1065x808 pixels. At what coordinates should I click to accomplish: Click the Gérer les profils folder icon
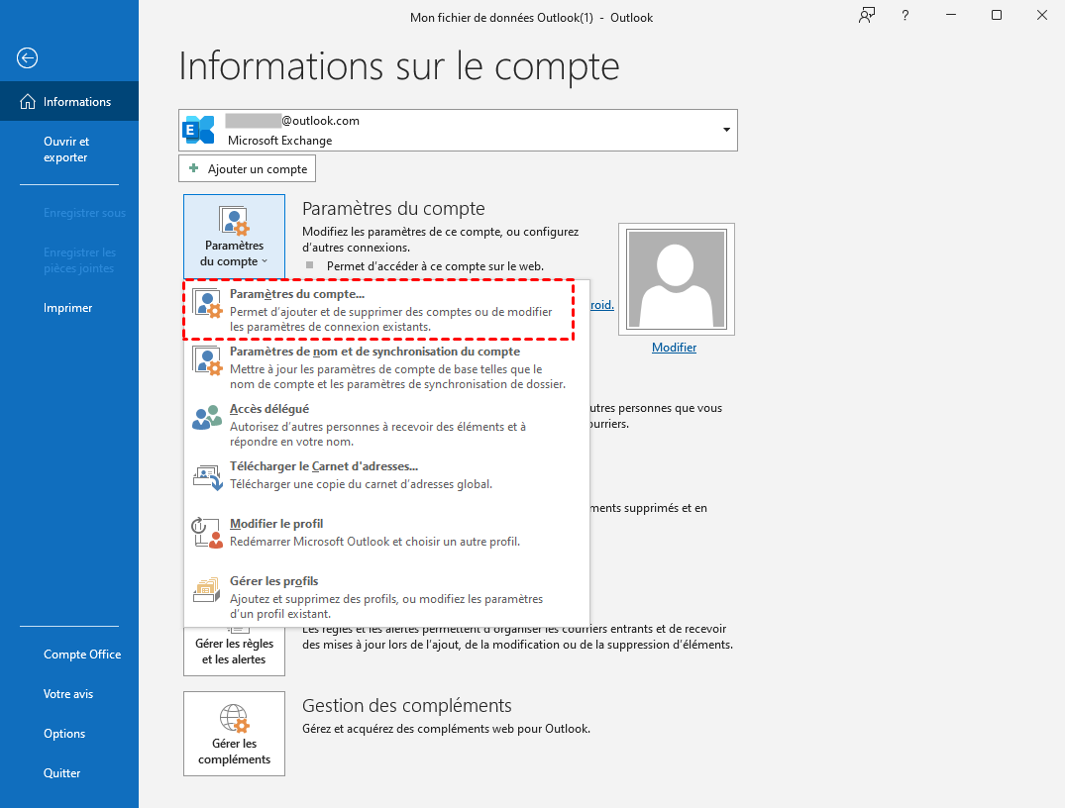point(207,589)
